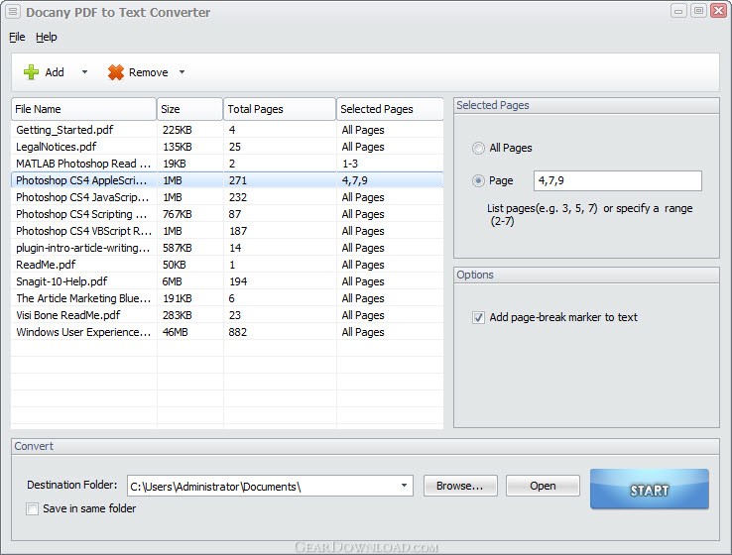732x555 pixels.
Task: Click the Add toolbar label
Action: (x=55, y=72)
